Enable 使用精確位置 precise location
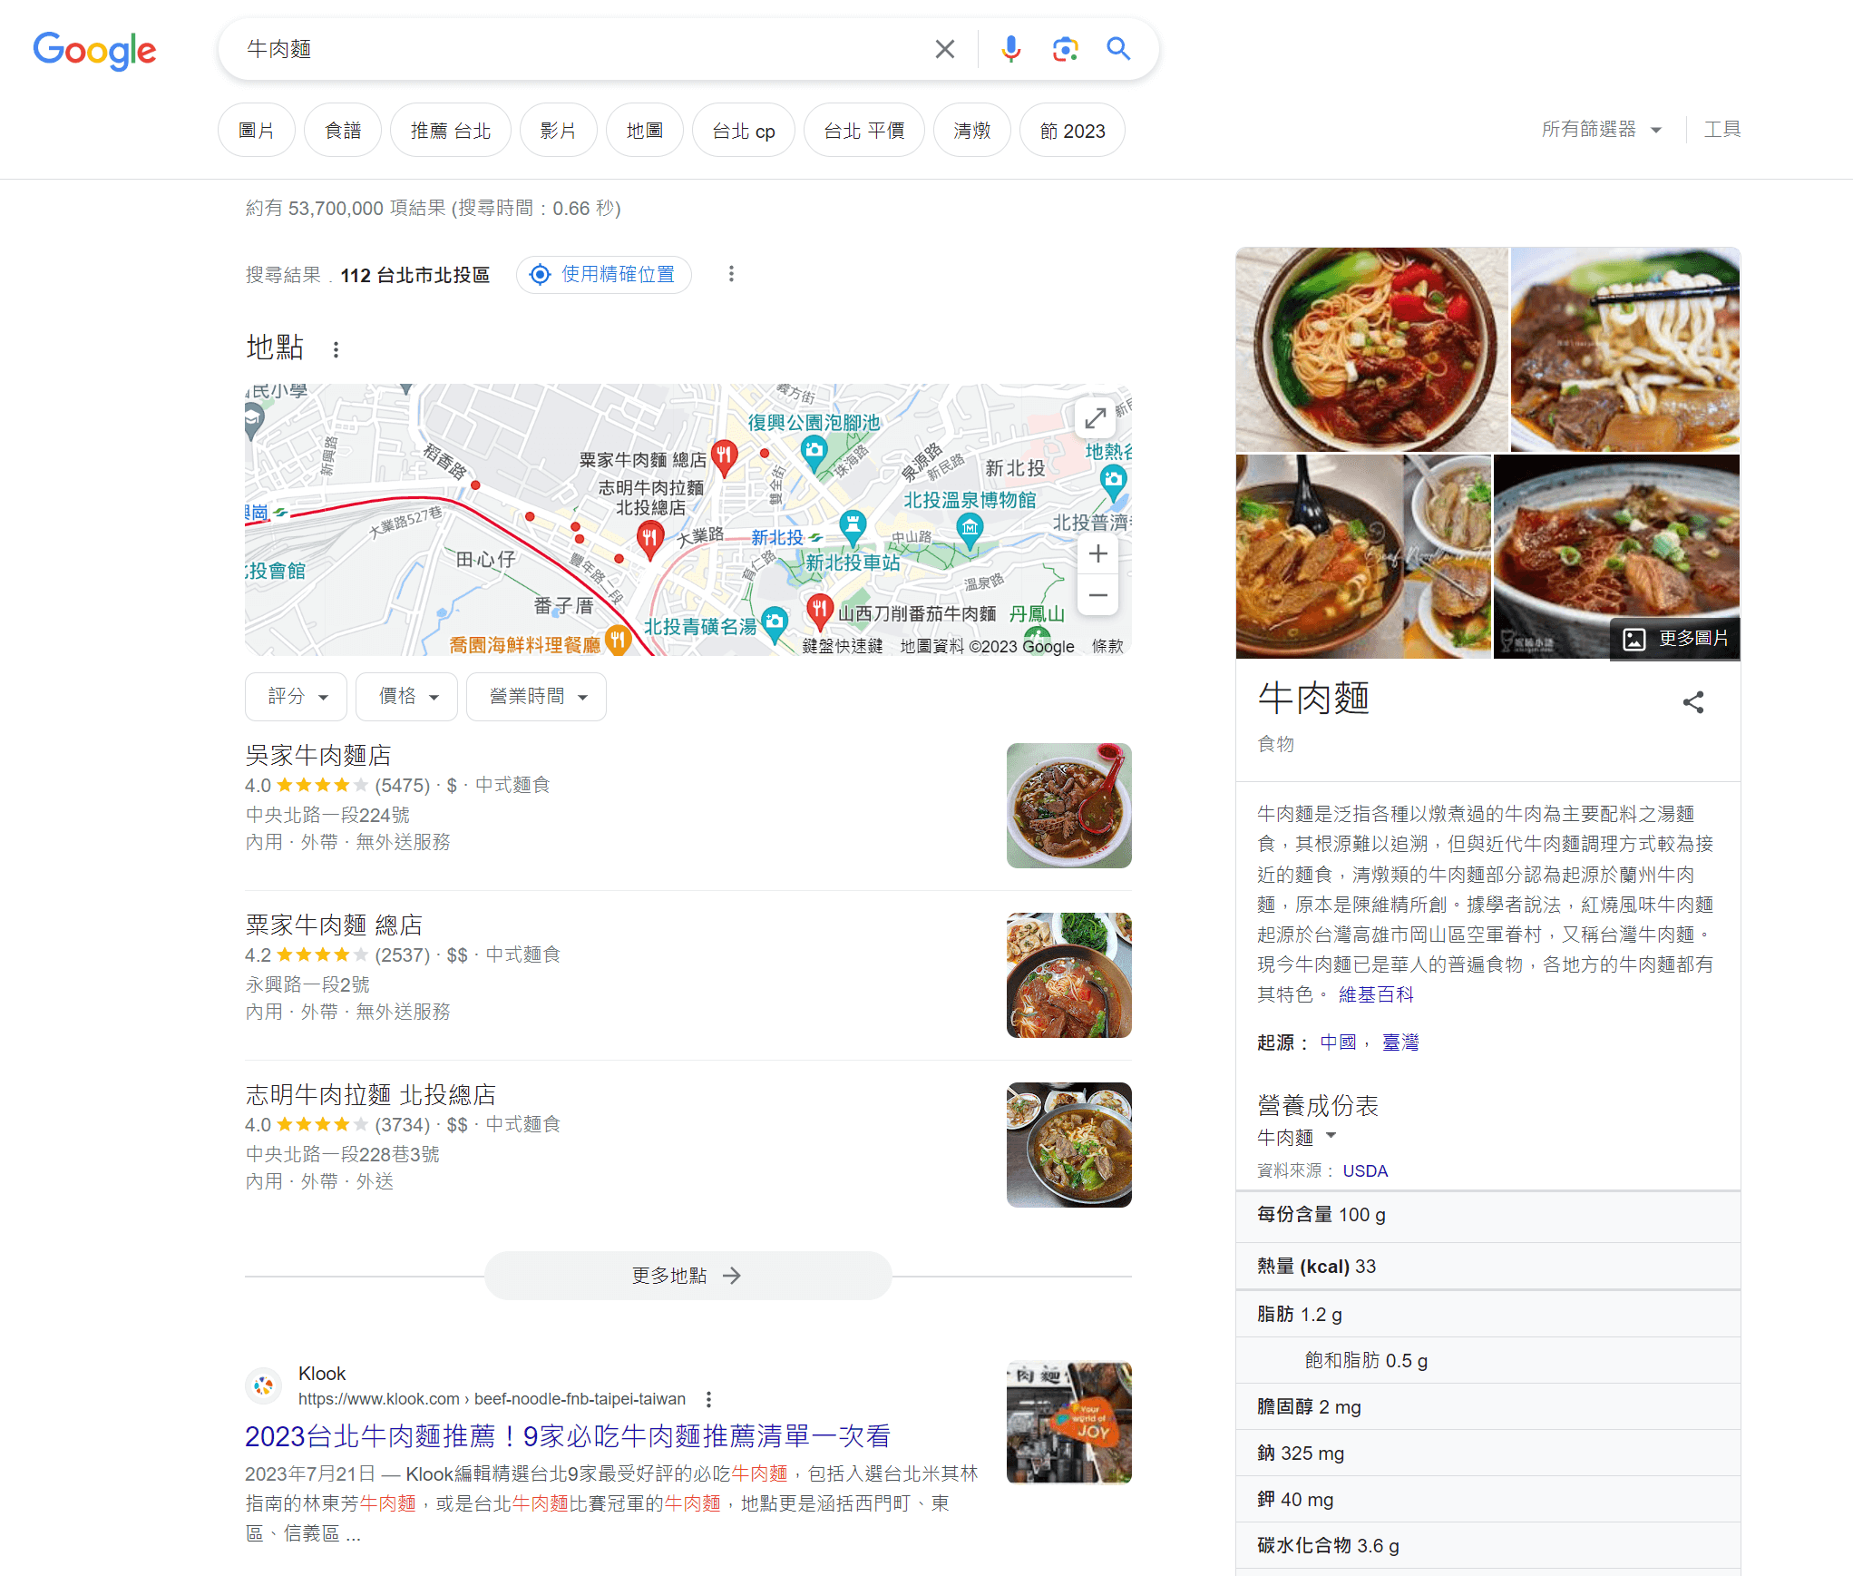The width and height of the screenshot is (1853, 1576). pos(604,274)
